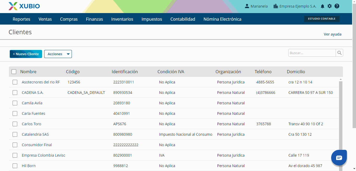Check the Empresa Colombia Levisc row checkbox
356x171 pixels.
[15, 155]
